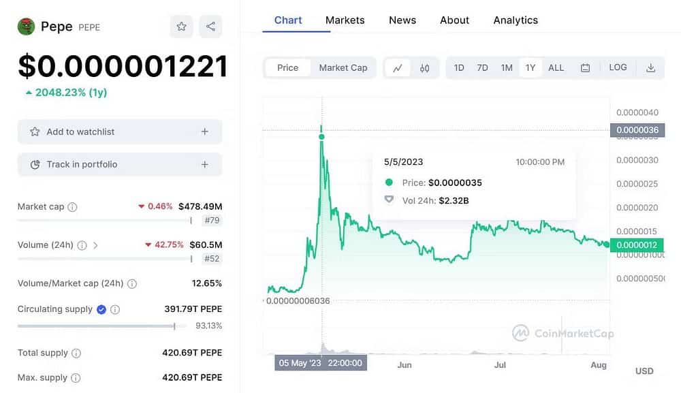Switch to the Markets tab
Image resolution: width=681 pixels, height=393 pixels.
click(x=345, y=20)
